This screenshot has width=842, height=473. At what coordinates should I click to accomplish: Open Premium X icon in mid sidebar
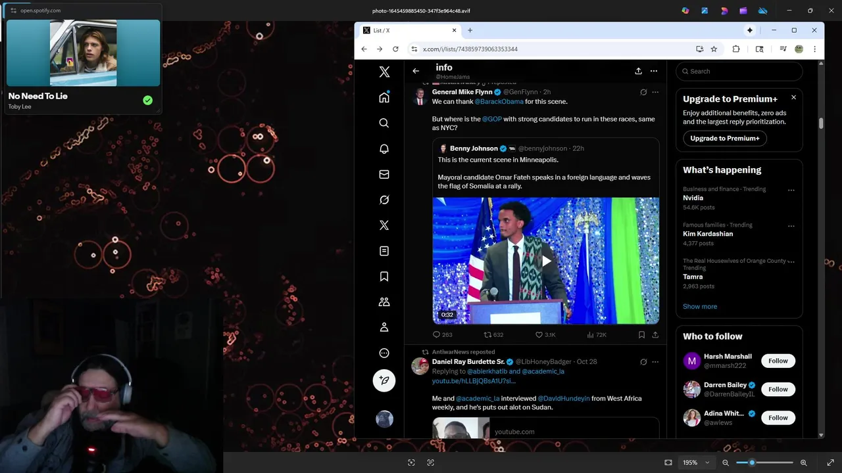pyautogui.click(x=384, y=225)
